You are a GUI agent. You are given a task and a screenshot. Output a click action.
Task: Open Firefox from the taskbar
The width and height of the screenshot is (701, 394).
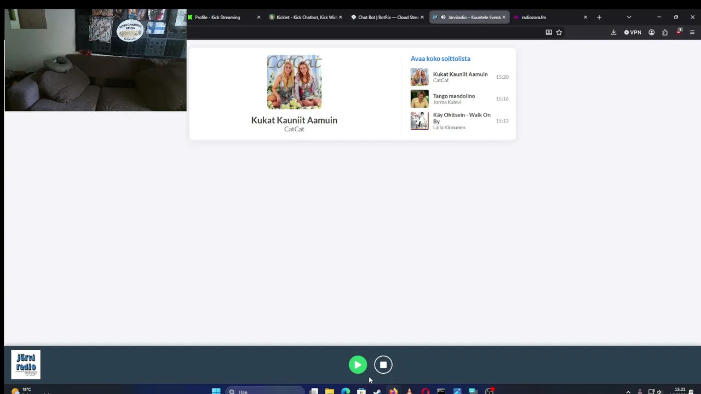393,391
